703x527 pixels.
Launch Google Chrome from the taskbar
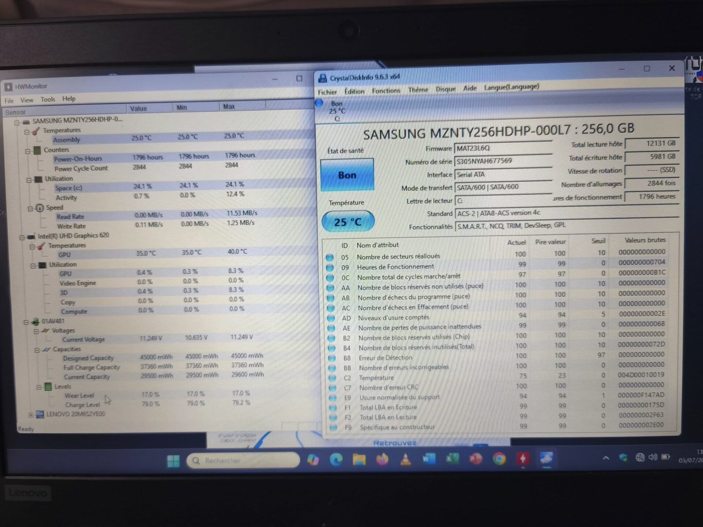[x=499, y=458]
